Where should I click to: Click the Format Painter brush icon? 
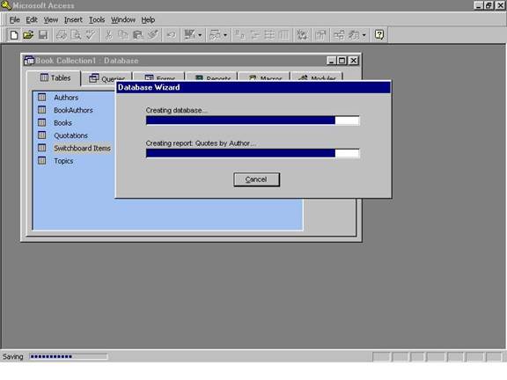point(152,35)
